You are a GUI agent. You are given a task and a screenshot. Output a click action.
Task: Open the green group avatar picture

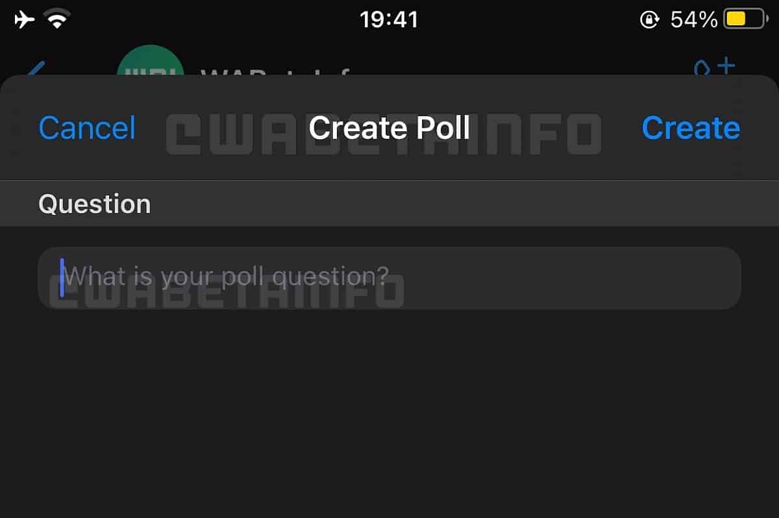(x=151, y=60)
